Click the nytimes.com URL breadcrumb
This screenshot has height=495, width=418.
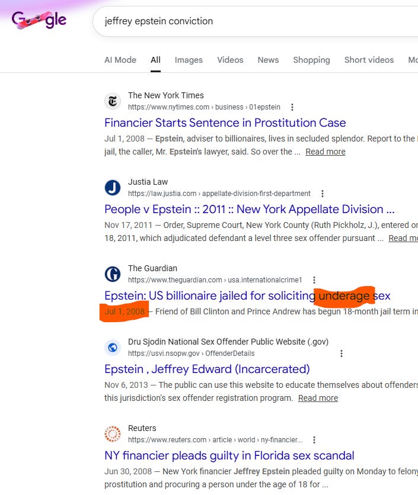click(204, 107)
